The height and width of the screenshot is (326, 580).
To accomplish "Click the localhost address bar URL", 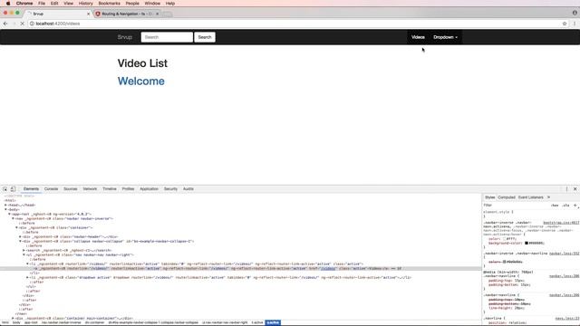I will point(58,24).
